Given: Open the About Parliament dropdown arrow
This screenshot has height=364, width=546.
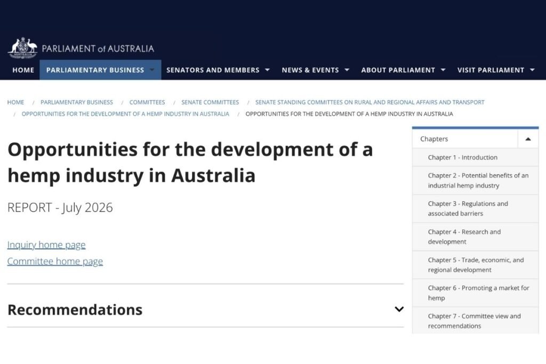Looking at the screenshot, I should click(x=443, y=70).
